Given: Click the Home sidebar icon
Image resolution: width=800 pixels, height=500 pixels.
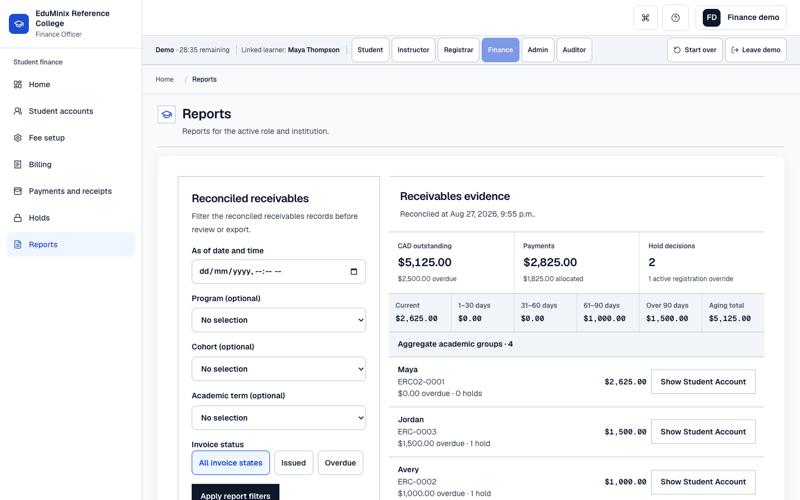Looking at the screenshot, I should point(18,84).
